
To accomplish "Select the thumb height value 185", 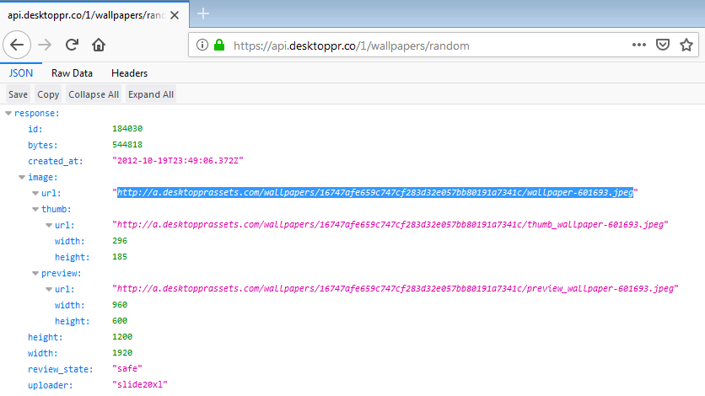I will [x=120, y=257].
